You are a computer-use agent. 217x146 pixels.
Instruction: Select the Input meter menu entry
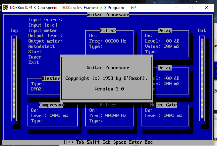click(x=44, y=30)
